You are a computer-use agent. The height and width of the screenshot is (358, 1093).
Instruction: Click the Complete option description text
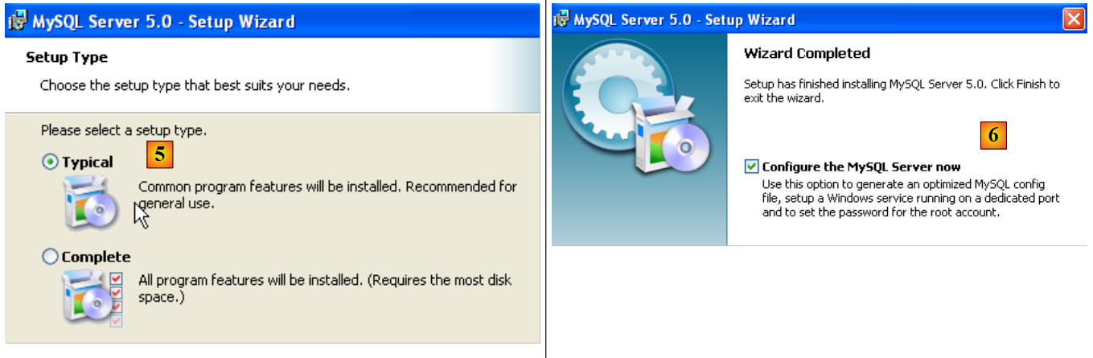pos(325,288)
